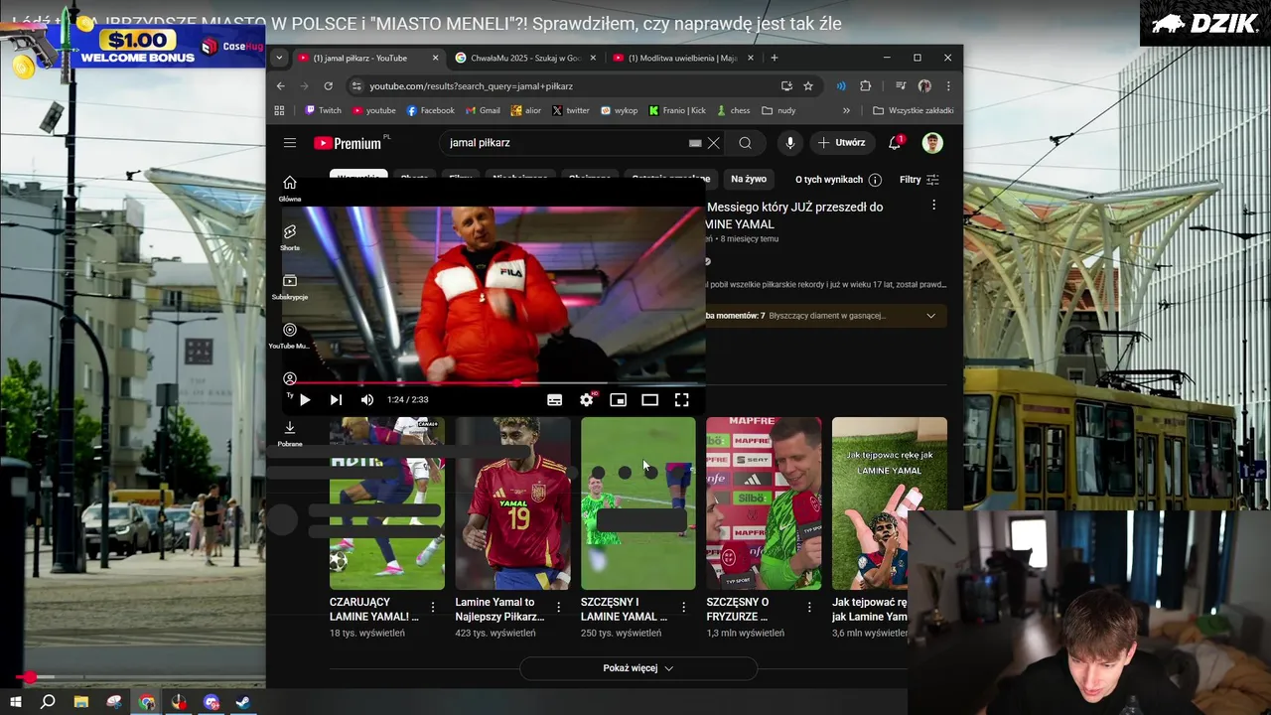Open Steam from the taskbar
This screenshot has height=715, width=1271.
243,702
